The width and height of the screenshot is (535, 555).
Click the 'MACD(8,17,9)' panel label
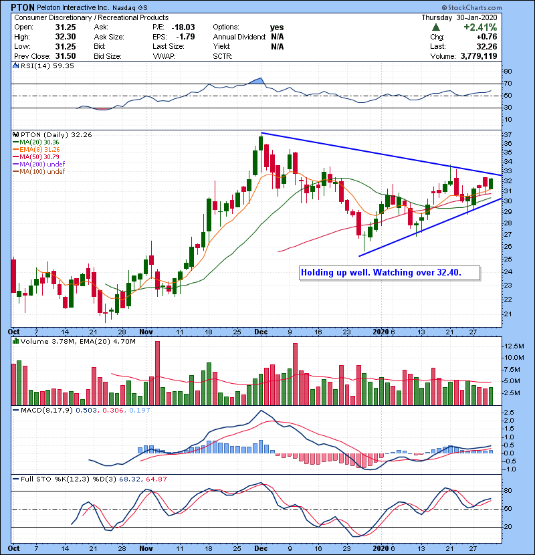pyautogui.click(x=47, y=411)
